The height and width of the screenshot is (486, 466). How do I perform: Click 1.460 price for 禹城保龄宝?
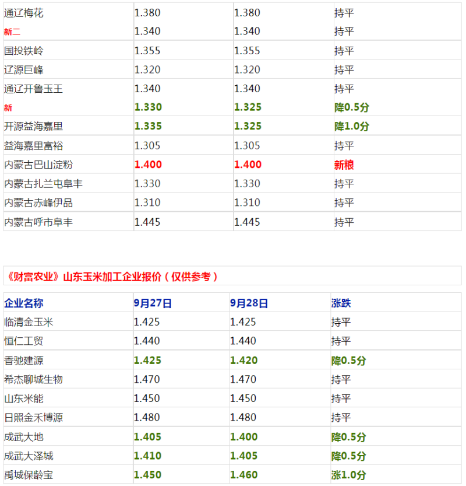coord(244,475)
